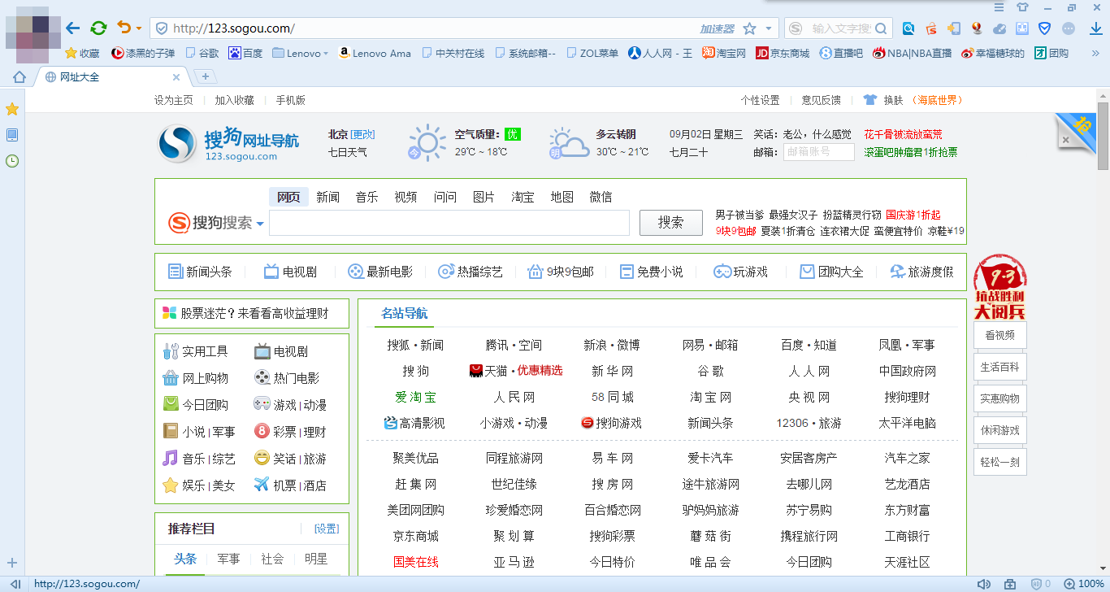Open 12306 旅游 link
Viewport: 1110px width, 592px height.
pos(809,423)
